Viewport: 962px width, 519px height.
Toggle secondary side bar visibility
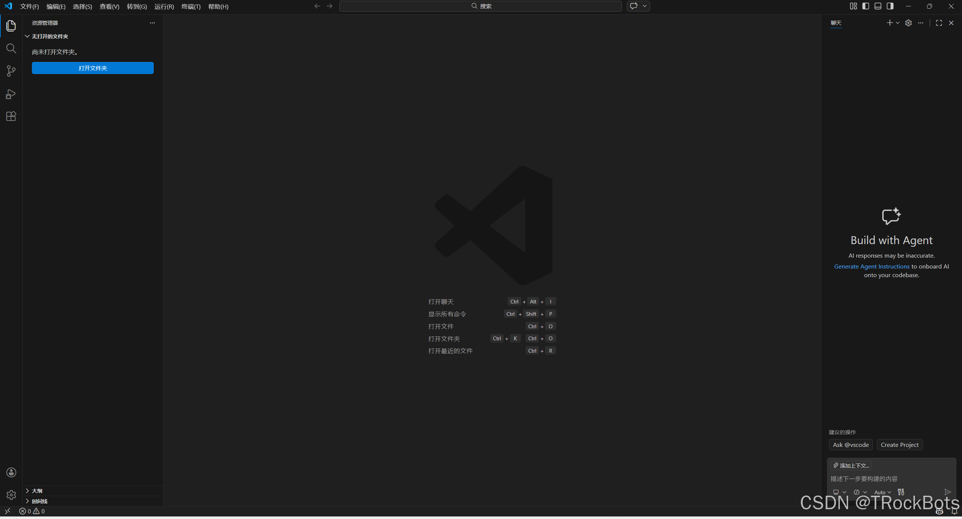[890, 6]
